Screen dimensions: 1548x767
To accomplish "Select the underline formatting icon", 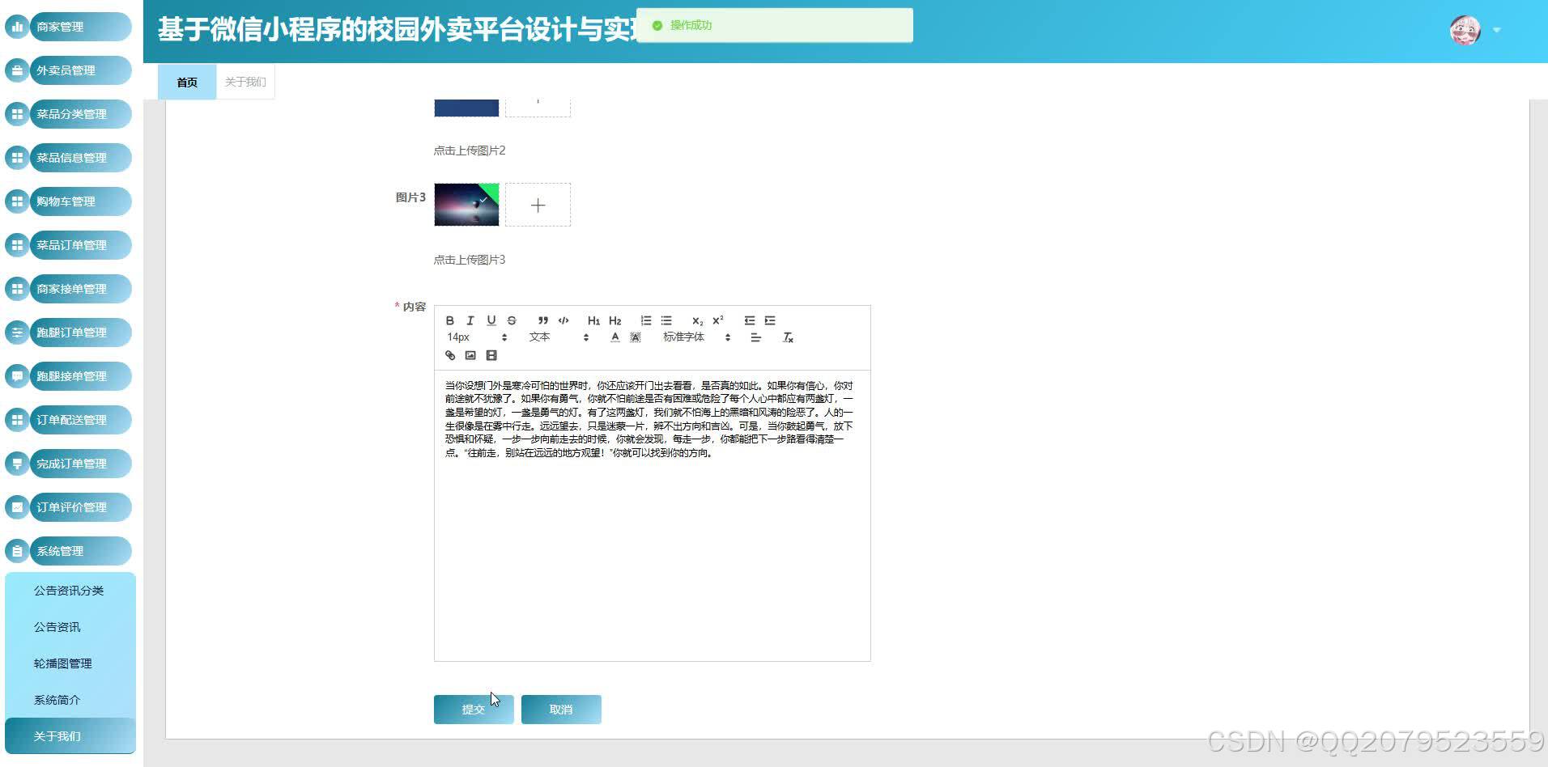I will pos(491,320).
